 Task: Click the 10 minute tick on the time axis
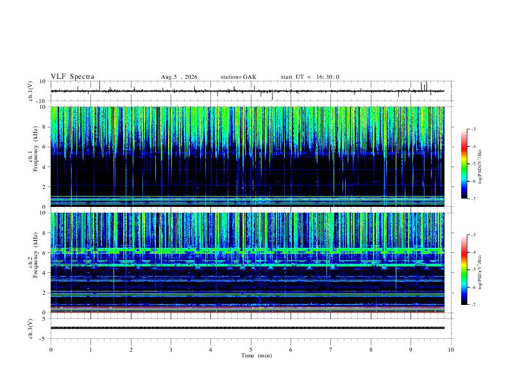pos(451,350)
